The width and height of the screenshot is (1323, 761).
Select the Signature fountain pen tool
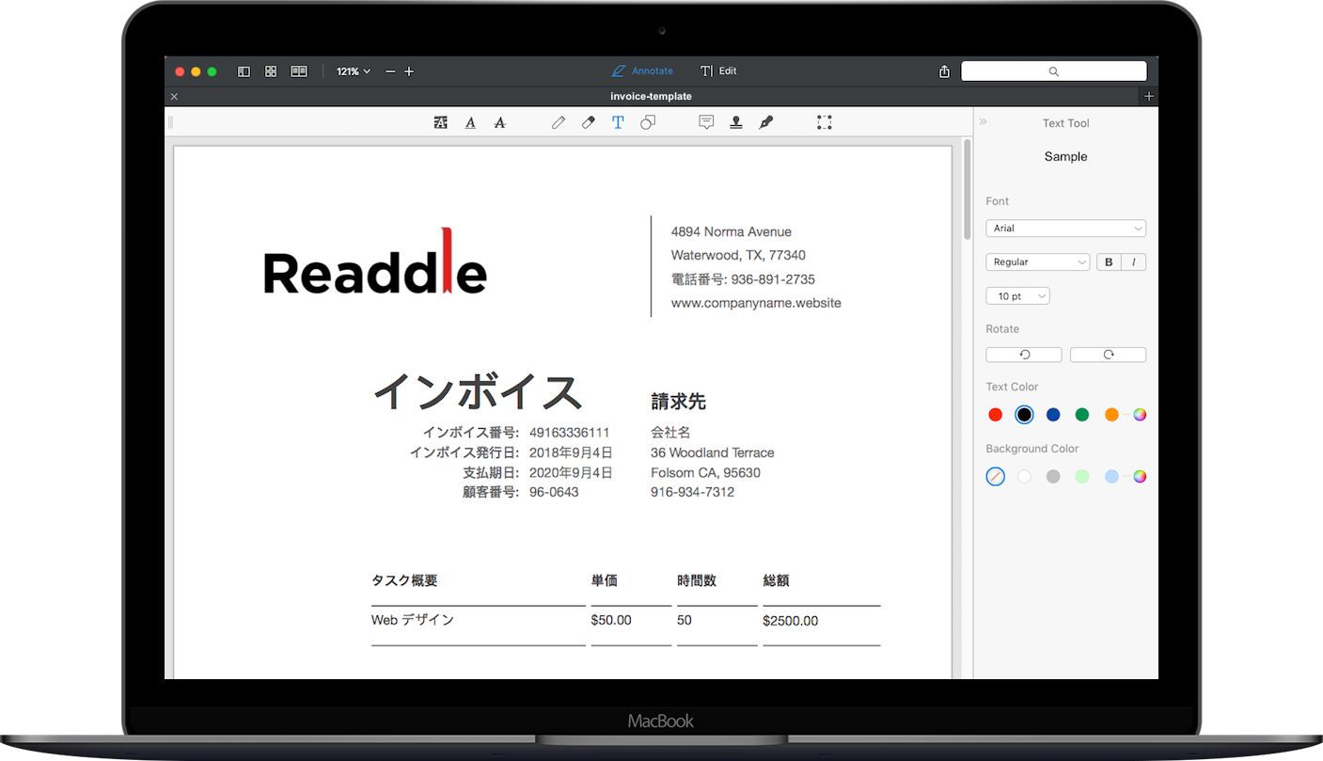point(766,122)
